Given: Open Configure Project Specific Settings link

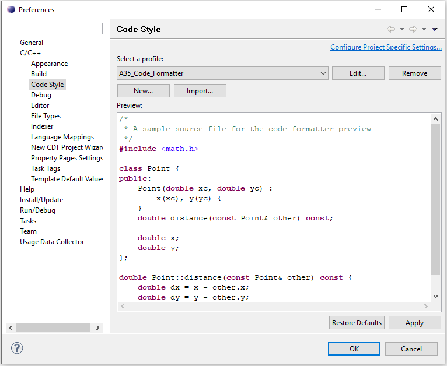Looking at the screenshot, I should pyautogui.click(x=386, y=47).
